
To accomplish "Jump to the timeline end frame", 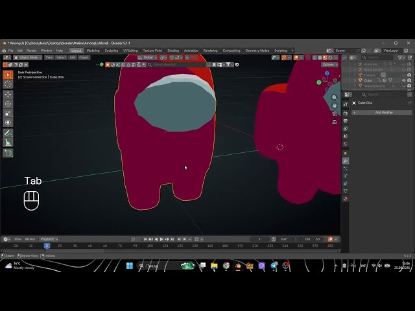I will point(172,239).
